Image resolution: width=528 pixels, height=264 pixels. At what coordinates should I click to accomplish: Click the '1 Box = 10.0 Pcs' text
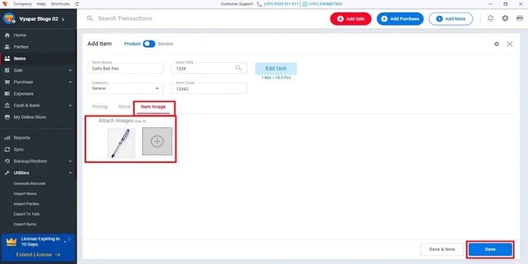(x=276, y=78)
